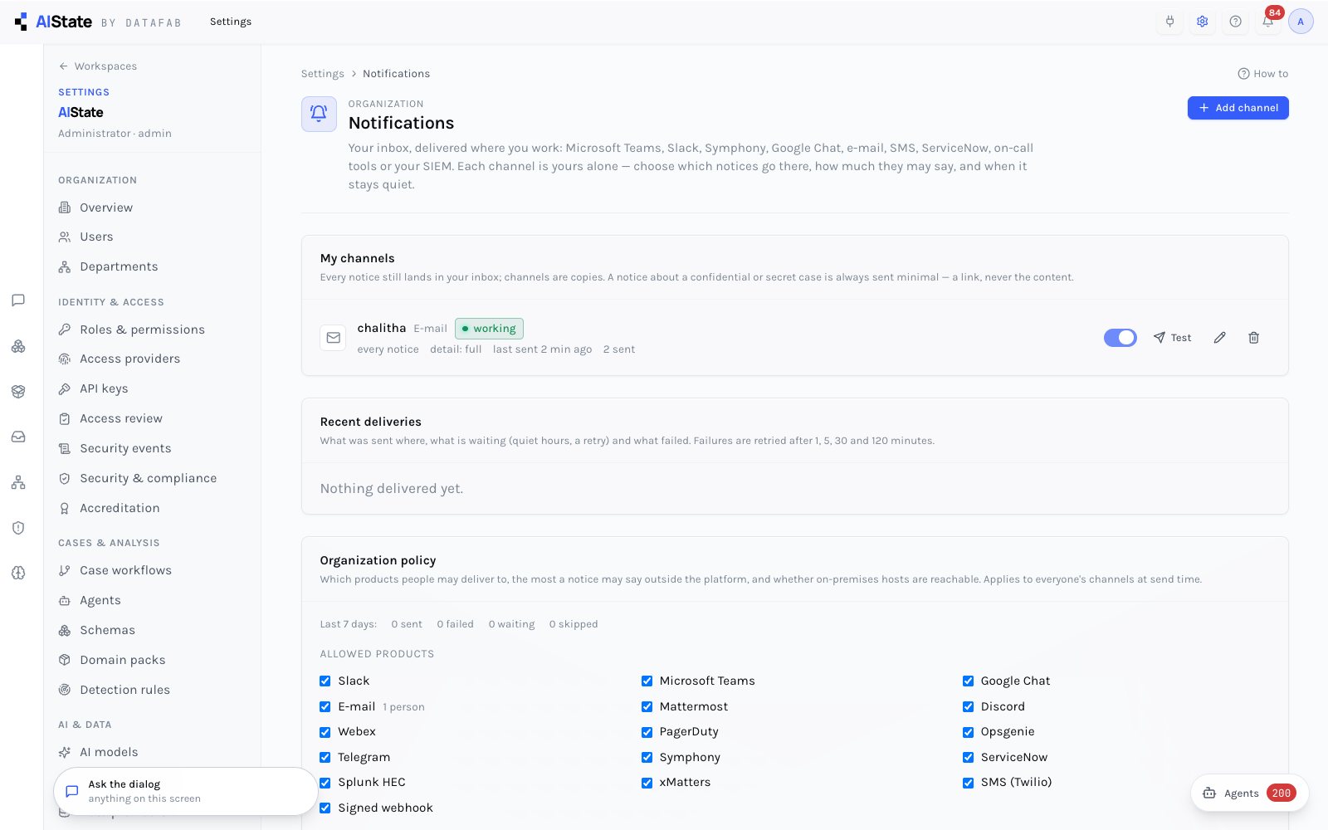Uncheck the Slack allowed product

tap(325, 681)
